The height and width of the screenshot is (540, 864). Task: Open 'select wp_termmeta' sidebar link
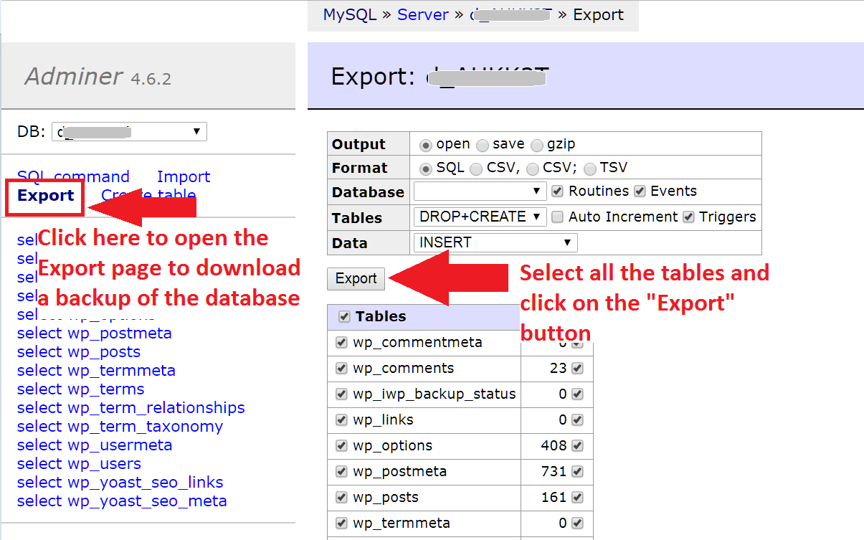pyautogui.click(x=96, y=371)
